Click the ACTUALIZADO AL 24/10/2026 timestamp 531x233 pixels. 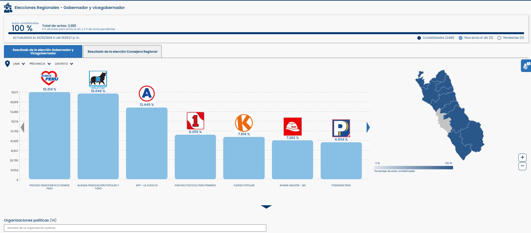[46, 38]
